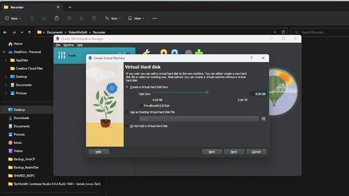The image size is (349, 196).
Task: Open the VirtualBox File menu
Action: [x=58, y=45]
